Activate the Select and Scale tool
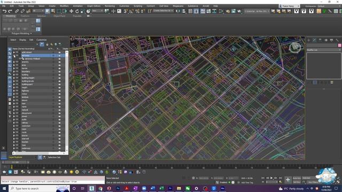Viewport: 342px width, 192px height. click(x=83, y=11)
